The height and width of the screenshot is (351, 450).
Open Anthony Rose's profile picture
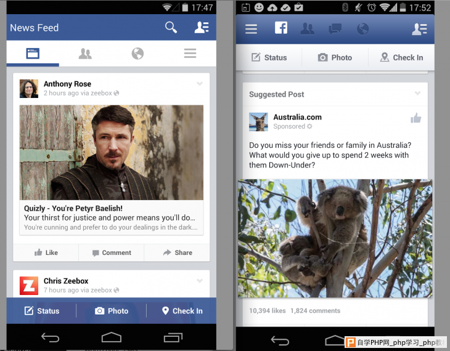29,89
